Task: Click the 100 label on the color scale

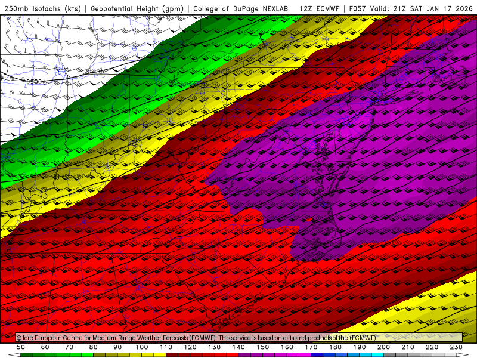Action: [x=142, y=347]
